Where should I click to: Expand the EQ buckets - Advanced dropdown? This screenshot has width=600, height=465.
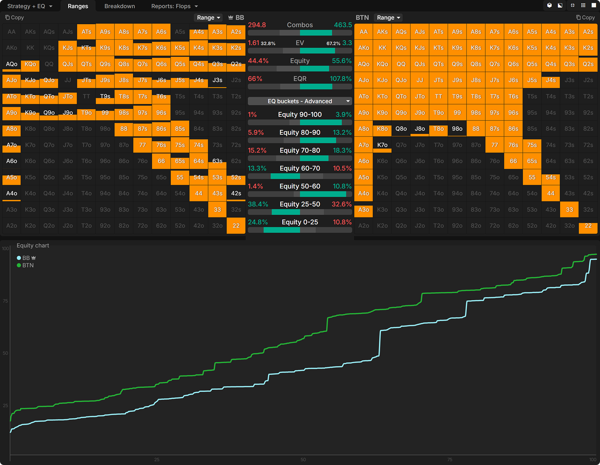pyautogui.click(x=300, y=101)
